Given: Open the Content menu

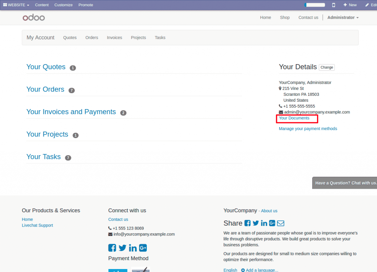Looking at the screenshot, I should (x=42, y=5).
